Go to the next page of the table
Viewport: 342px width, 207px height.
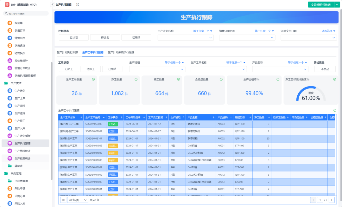(332, 200)
